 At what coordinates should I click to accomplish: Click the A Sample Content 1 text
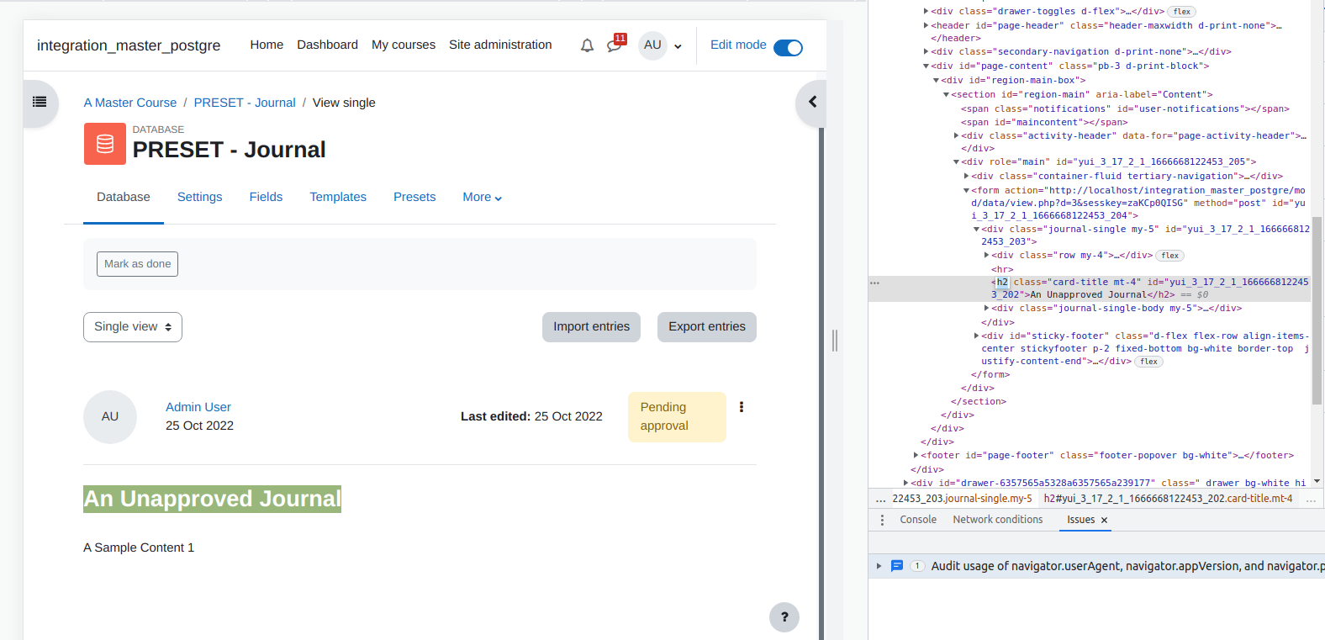click(139, 547)
